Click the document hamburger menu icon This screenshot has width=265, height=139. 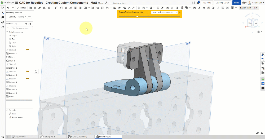pyautogui.click(x=17, y=3)
